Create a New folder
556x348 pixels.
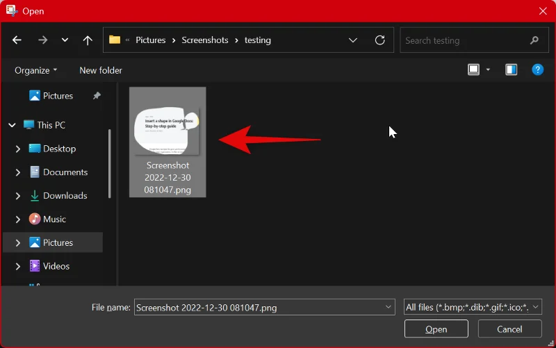click(x=101, y=70)
